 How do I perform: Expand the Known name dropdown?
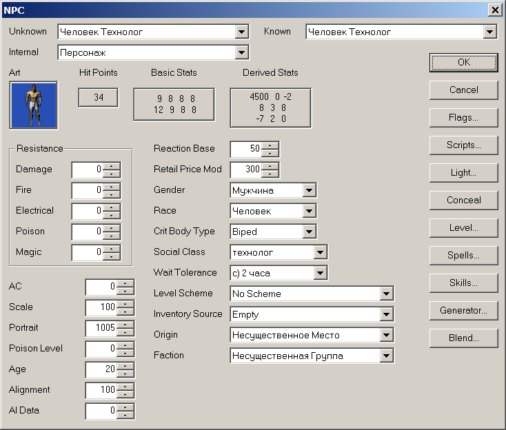click(x=489, y=32)
